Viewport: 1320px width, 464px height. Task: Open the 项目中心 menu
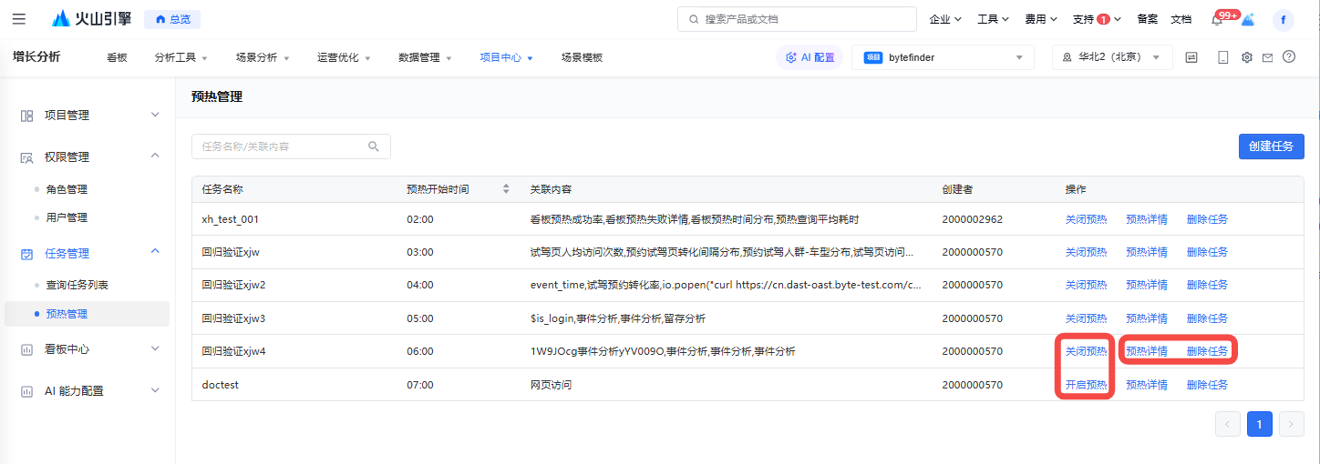click(x=506, y=57)
